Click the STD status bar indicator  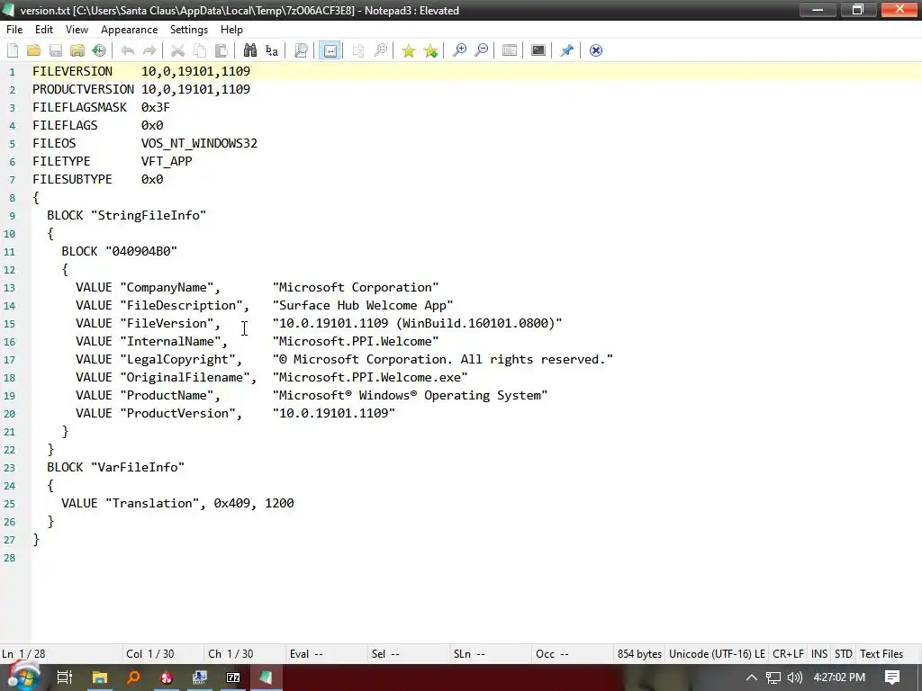pos(843,654)
